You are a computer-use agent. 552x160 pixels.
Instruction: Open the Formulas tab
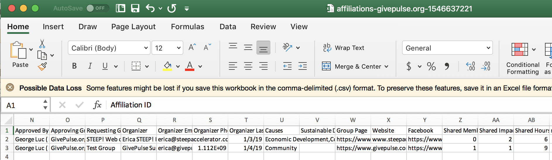click(188, 27)
